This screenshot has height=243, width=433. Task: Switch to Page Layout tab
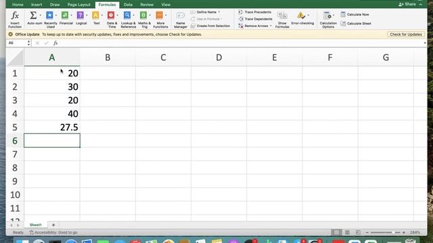coord(78,5)
